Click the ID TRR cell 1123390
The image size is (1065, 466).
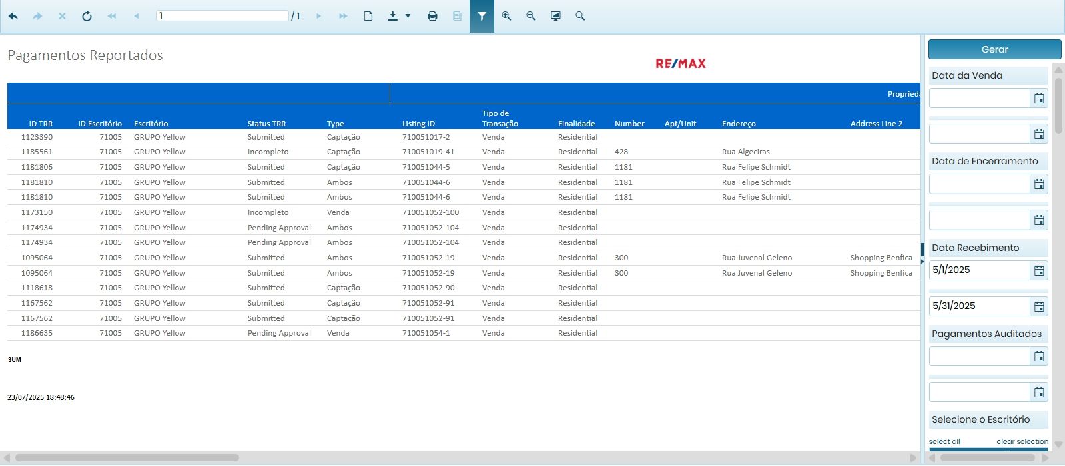(x=37, y=137)
